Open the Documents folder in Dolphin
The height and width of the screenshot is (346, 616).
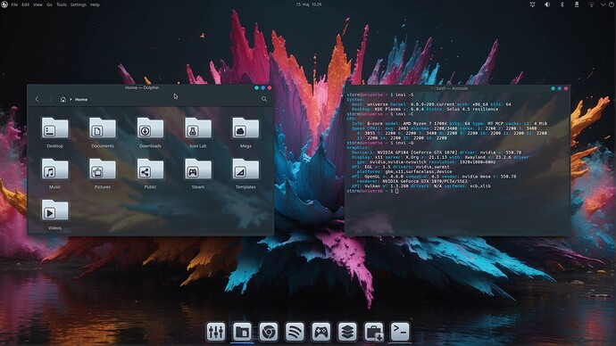click(x=103, y=132)
